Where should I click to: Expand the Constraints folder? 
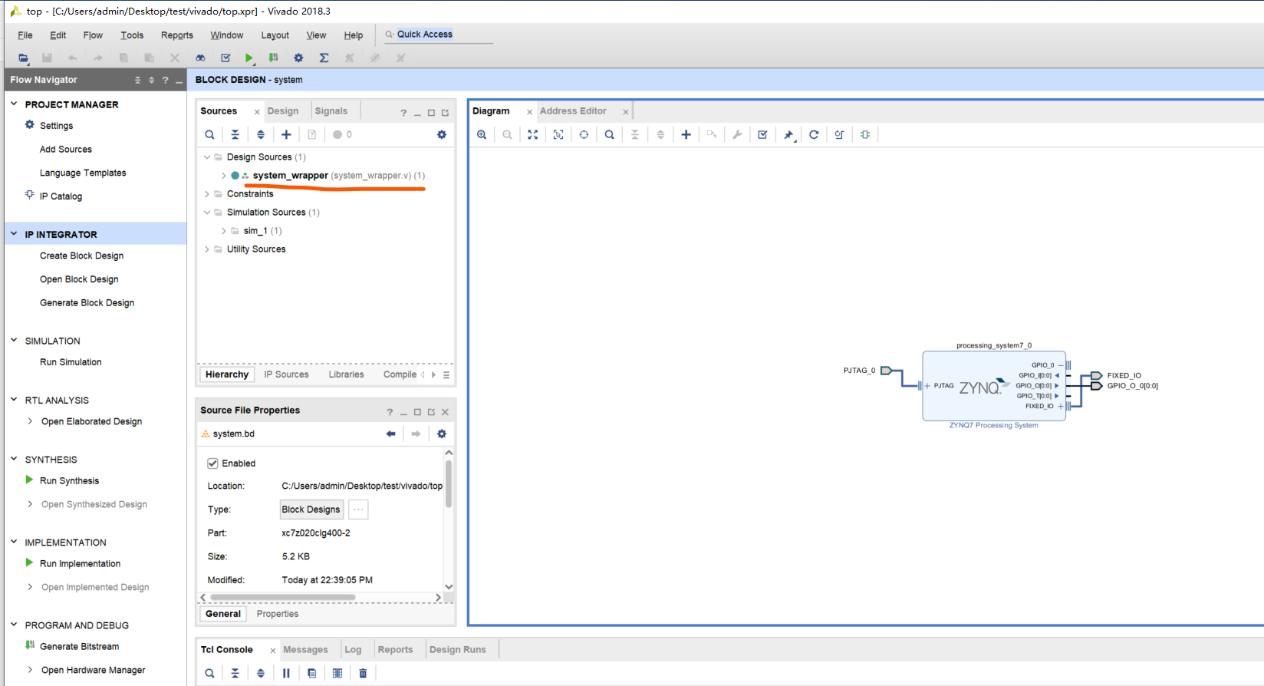pyautogui.click(x=207, y=194)
